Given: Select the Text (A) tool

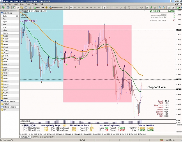Looking at the screenshot, I should [x=133, y=8].
